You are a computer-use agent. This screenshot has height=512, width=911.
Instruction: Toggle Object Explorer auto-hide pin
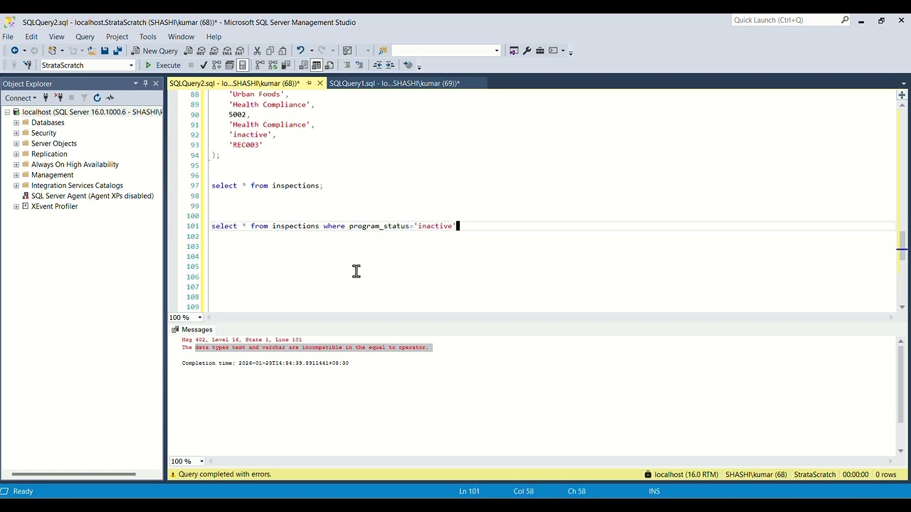point(146,83)
